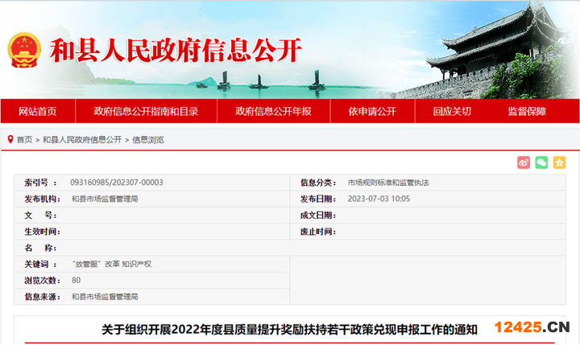Click view count value 80

[x=76, y=281]
